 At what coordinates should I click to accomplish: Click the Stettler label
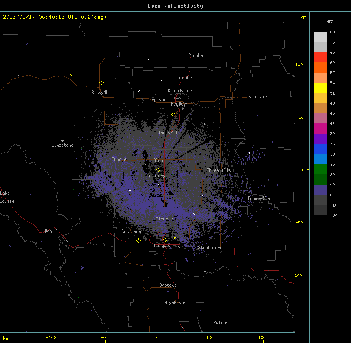(x=258, y=97)
